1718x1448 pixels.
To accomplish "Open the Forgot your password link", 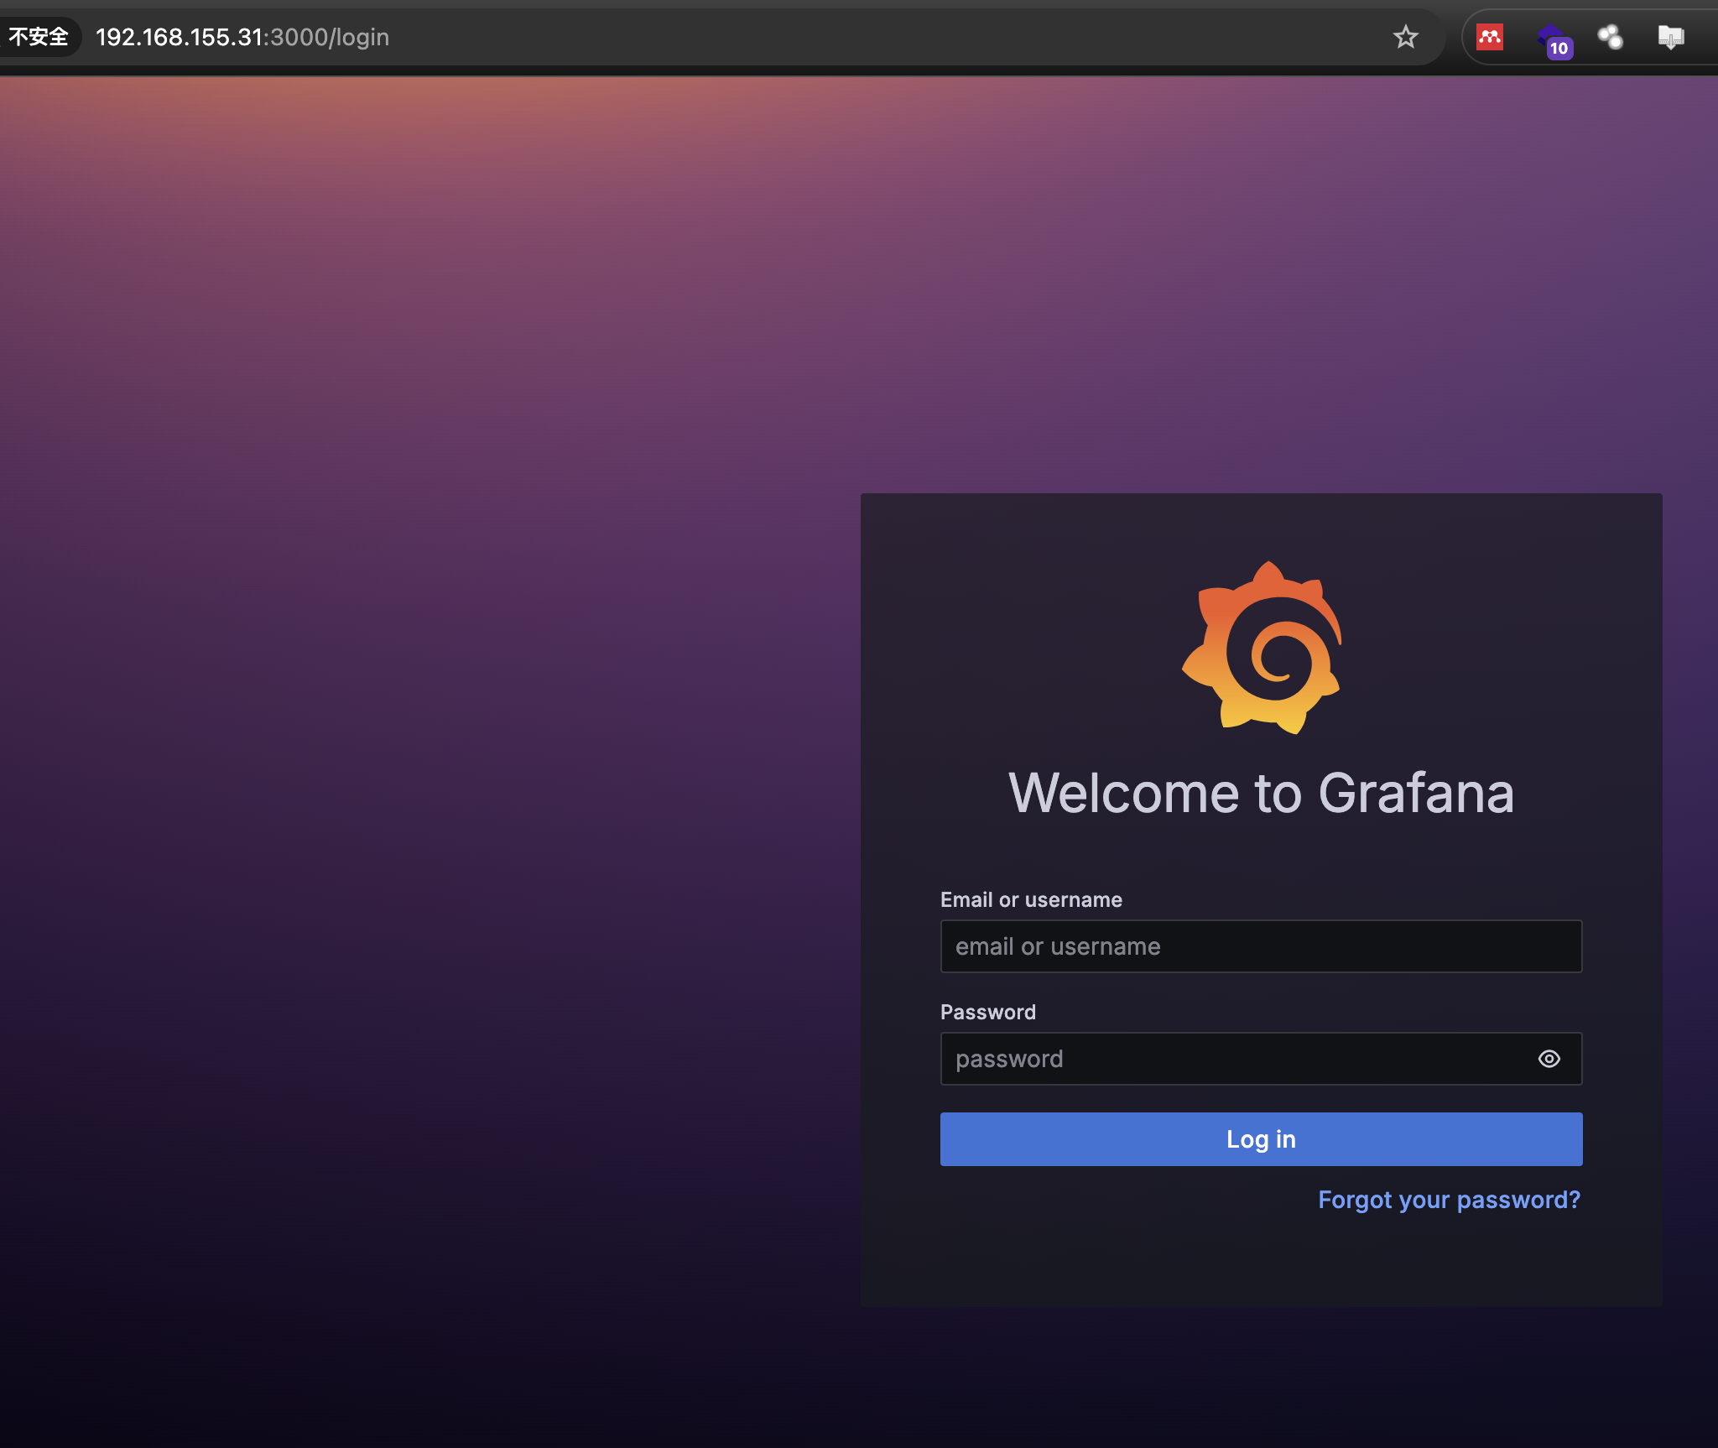I will (x=1448, y=1200).
